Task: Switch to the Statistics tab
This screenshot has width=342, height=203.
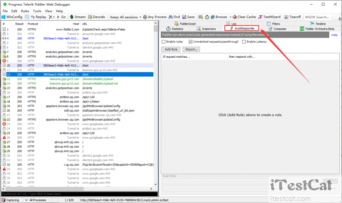Action: point(175,29)
